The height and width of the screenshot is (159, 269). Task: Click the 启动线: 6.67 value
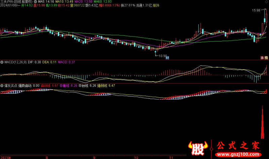(49, 86)
